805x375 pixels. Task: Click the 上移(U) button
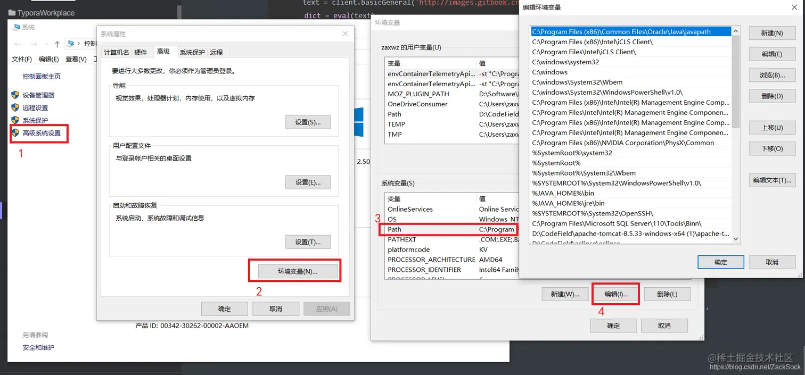pyautogui.click(x=772, y=128)
